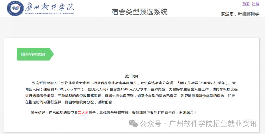Click the welcome greeting with student name
265x134 pixels.
(240, 14)
